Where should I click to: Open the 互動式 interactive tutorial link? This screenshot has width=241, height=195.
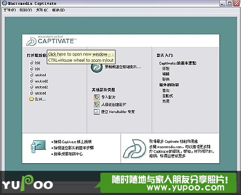click(x=168, y=96)
